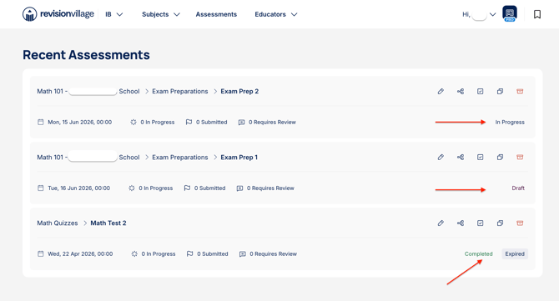559x301 pixels.
Task: Edit the Exam Prep 2 assessment
Action: pyautogui.click(x=441, y=92)
